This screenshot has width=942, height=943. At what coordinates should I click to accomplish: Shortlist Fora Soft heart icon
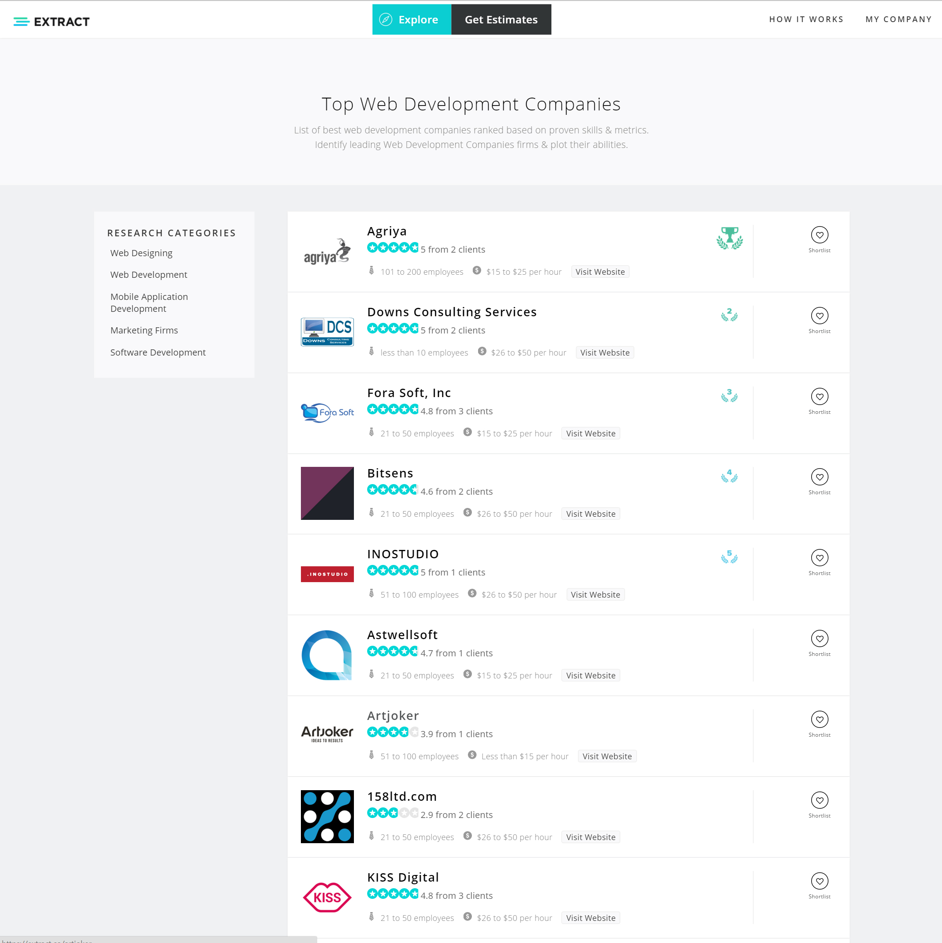click(820, 397)
